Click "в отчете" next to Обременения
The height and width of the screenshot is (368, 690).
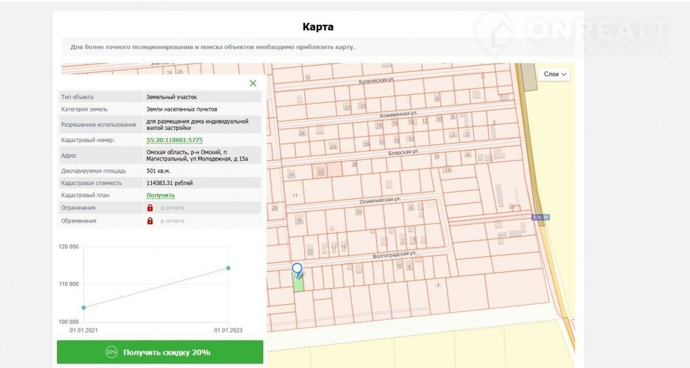pyautogui.click(x=172, y=221)
